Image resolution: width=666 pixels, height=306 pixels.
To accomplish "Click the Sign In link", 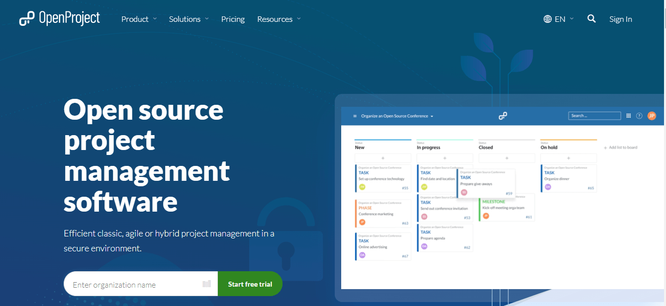I will [x=621, y=19].
